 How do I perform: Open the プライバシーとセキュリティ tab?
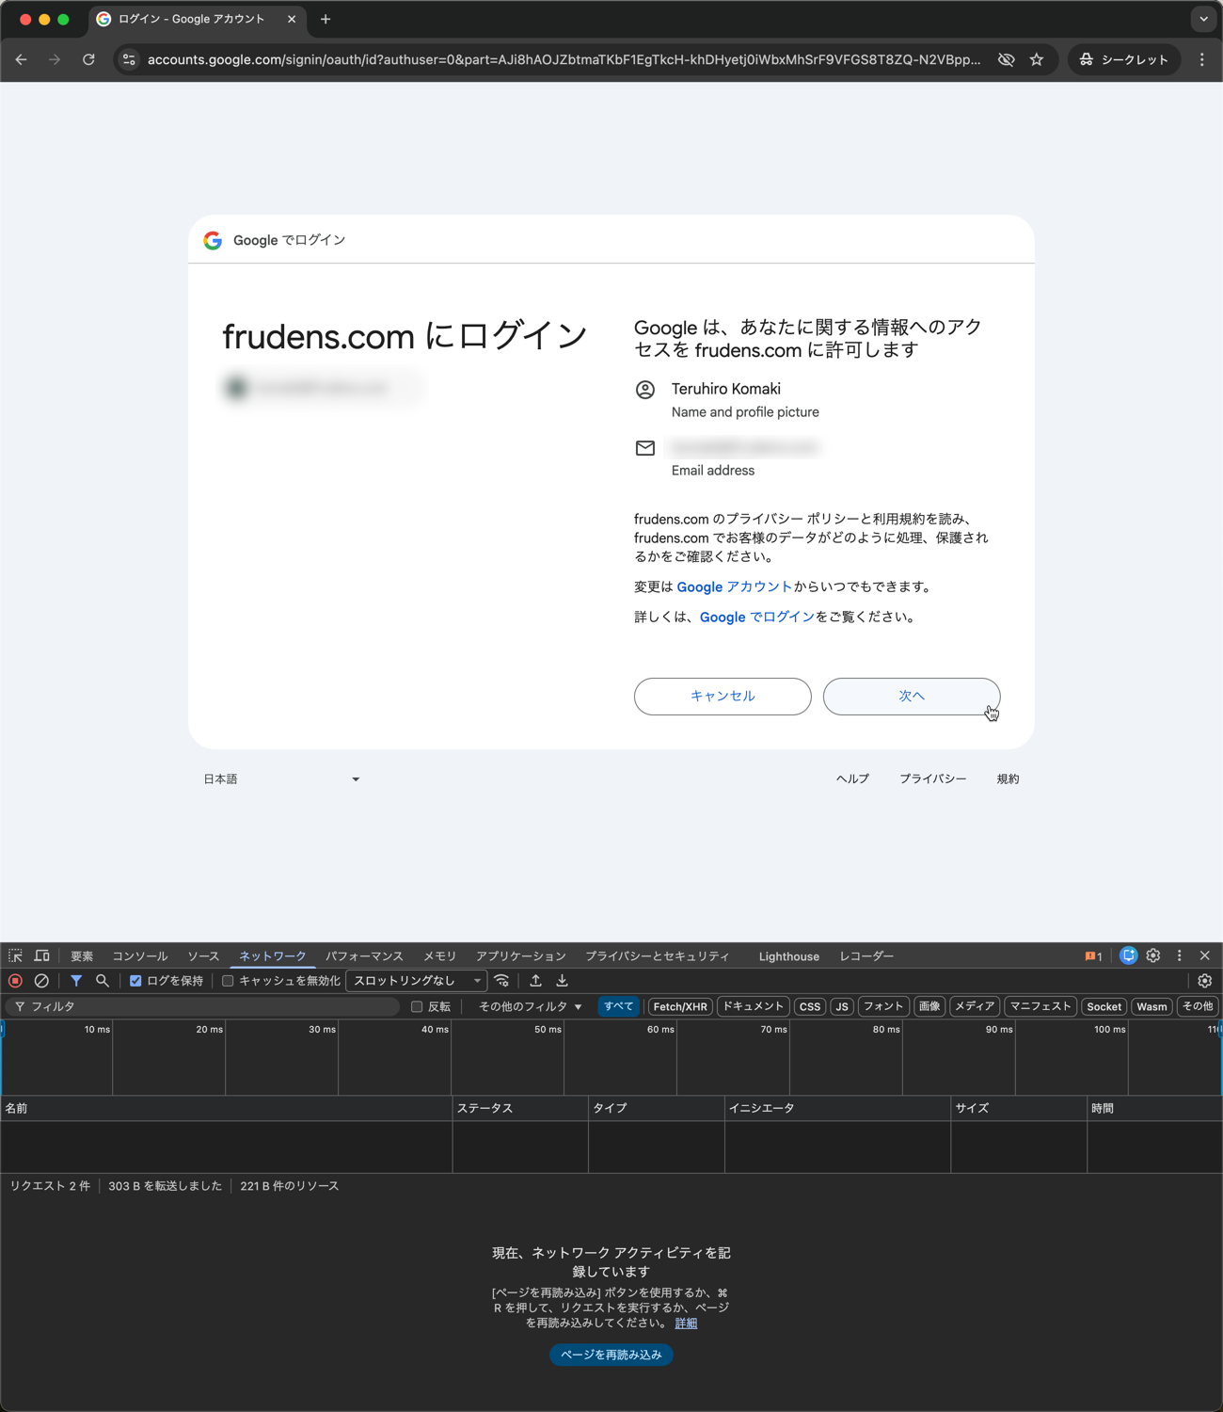point(658,955)
